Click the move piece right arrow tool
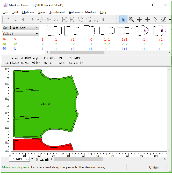The height and width of the screenshot is (175, 172). click(x=32, y=20)
